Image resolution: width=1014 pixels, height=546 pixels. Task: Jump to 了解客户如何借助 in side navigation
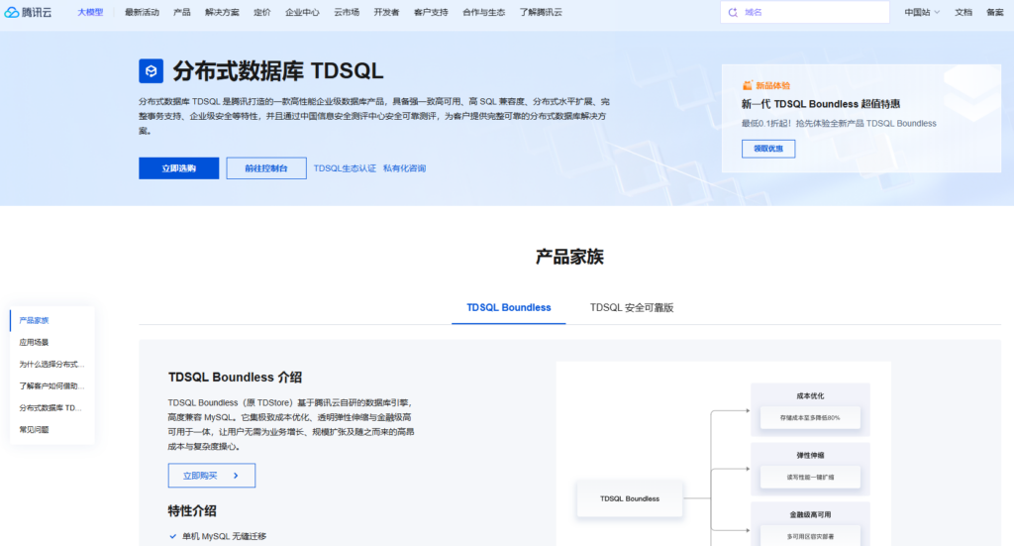(x=51, y=386)
